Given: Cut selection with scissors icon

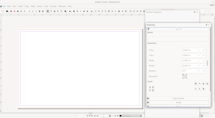Looking at the screenshot, I should (36, 11).
